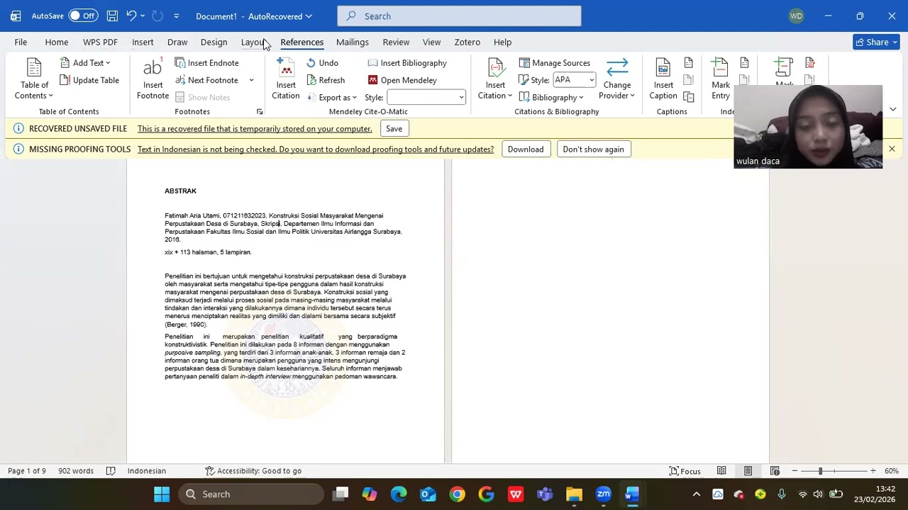The image size is (908, 510).
Task: Open Windows Start menu
Action: (x=162, y=494)
